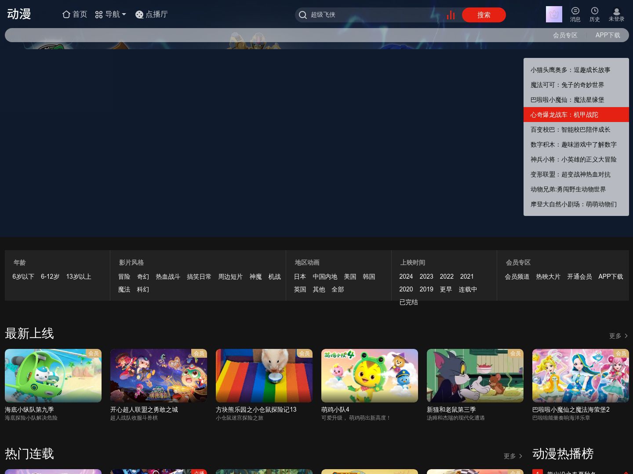The width and height of the screenshot is (633, 474).
Task: Click the home icon beside 首页
Action: (x=66, y=14)
